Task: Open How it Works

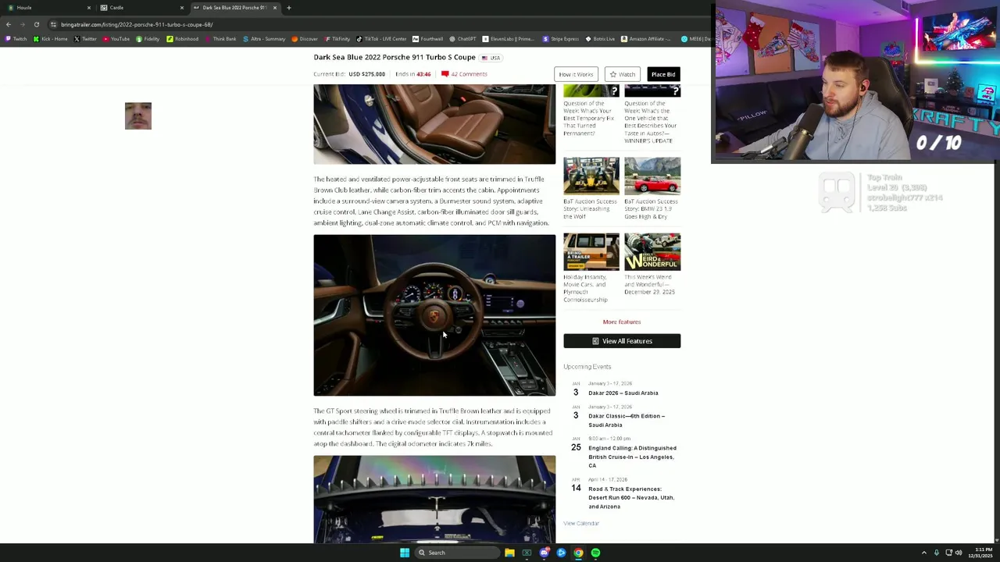Action: pyautogui.click(x=576, y=74)
